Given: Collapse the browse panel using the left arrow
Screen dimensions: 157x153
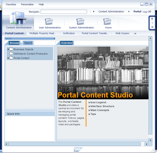Looking at the screenshot, I should (x=54, y=38).
